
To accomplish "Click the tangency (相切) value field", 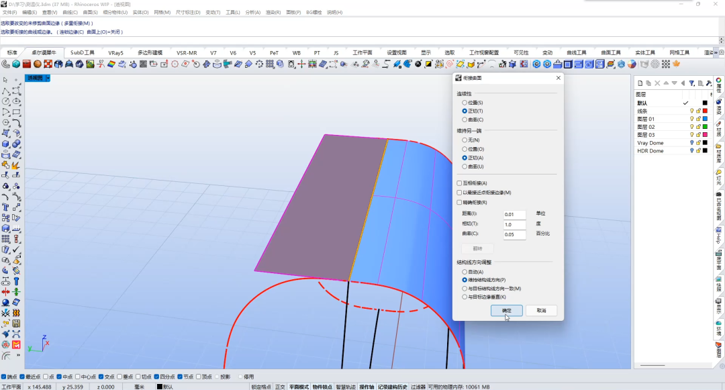I will click(515, 225).
